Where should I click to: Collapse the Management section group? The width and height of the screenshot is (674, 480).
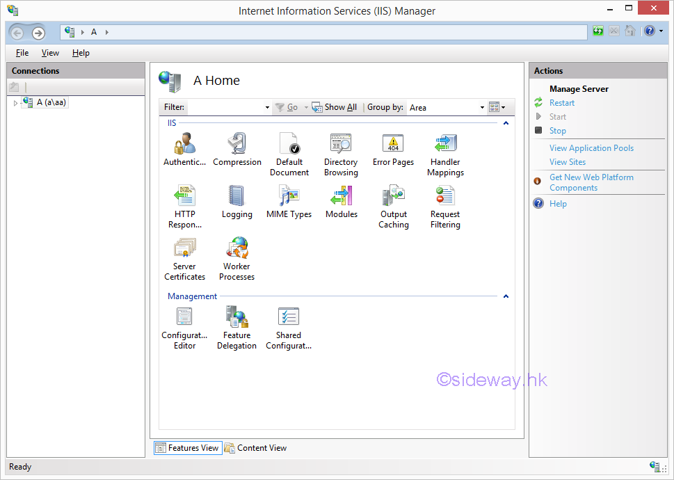coord(506,296)
